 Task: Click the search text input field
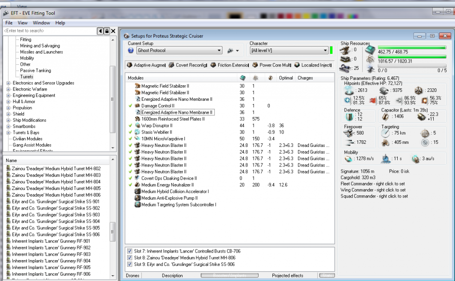(x=50, y=31)
